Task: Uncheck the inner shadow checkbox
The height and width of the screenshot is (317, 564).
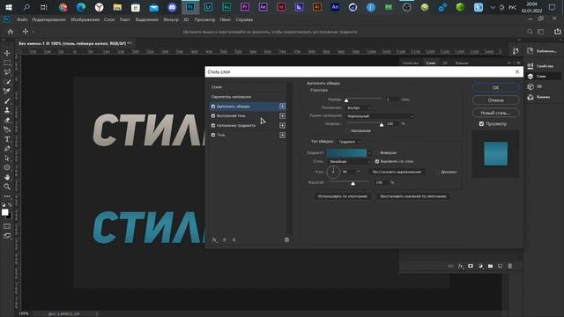Action: (x=213, y=116)
